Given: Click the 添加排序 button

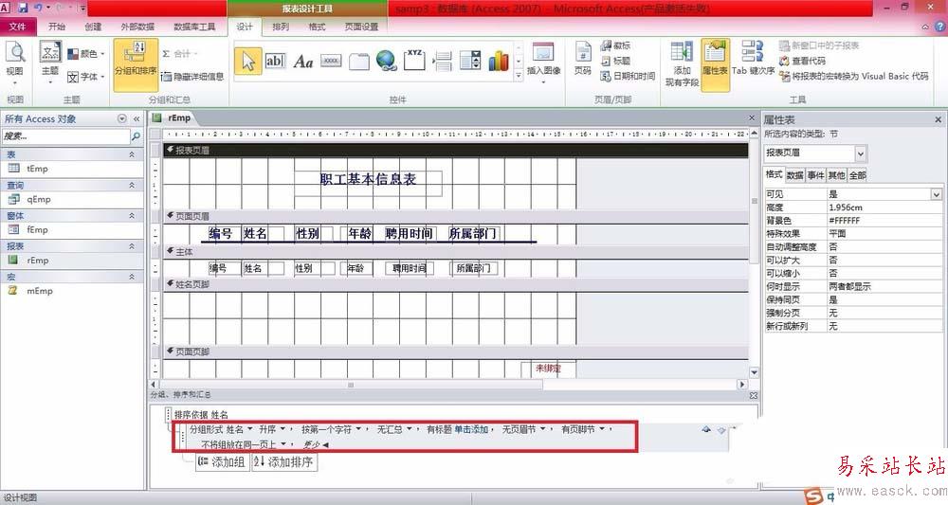Looking at the screenshot, I should 283,462.
